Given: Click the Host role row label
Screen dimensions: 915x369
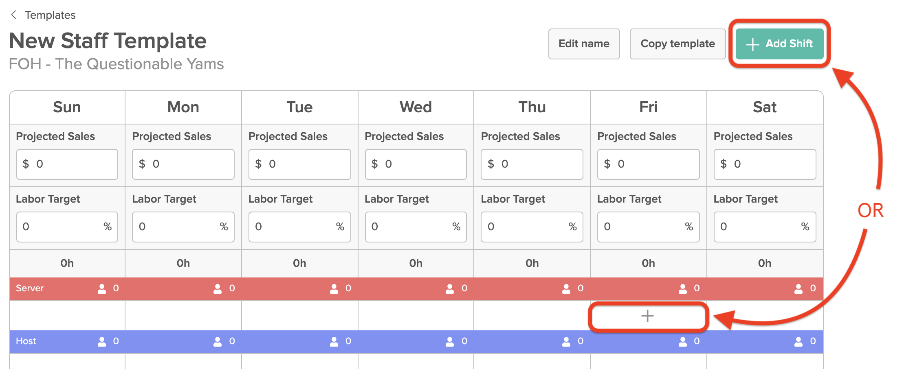Looking at the screenshot, I should click(26, 341).
